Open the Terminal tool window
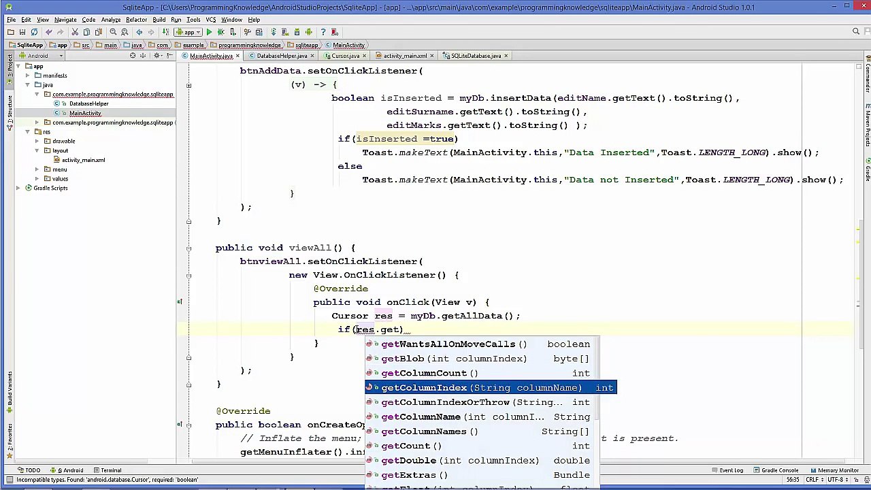The width and height of the screenshot is (871, 490). [108, 470]
